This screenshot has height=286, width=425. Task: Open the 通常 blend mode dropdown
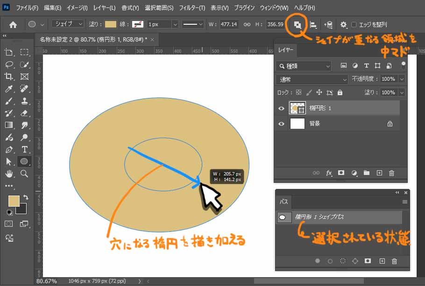tap(312, 79)
